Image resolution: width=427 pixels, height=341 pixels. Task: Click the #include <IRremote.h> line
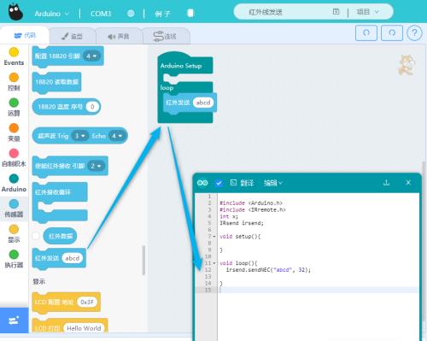[x=253, y=209]
